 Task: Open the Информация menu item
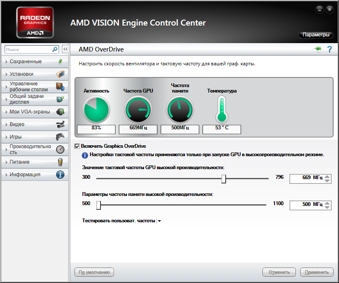(35, 175)
